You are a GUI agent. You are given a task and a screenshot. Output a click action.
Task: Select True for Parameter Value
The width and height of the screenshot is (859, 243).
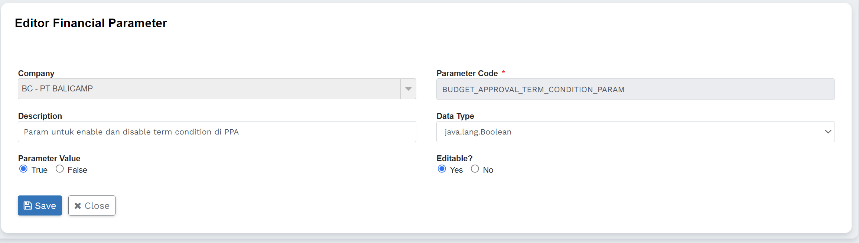coord(23,169)
